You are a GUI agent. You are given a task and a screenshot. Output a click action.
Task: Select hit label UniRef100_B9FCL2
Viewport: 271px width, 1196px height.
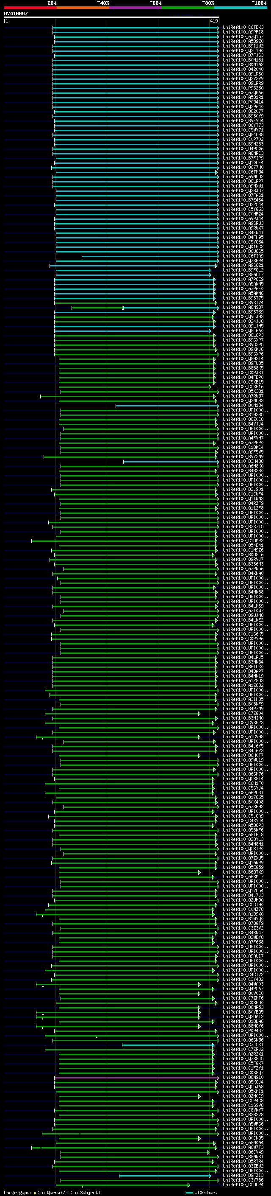pyautogui.click(x=243, y=270)
